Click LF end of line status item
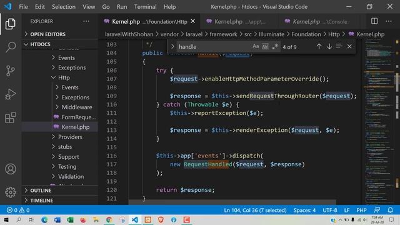400x225 pixels. click(347, 210)
